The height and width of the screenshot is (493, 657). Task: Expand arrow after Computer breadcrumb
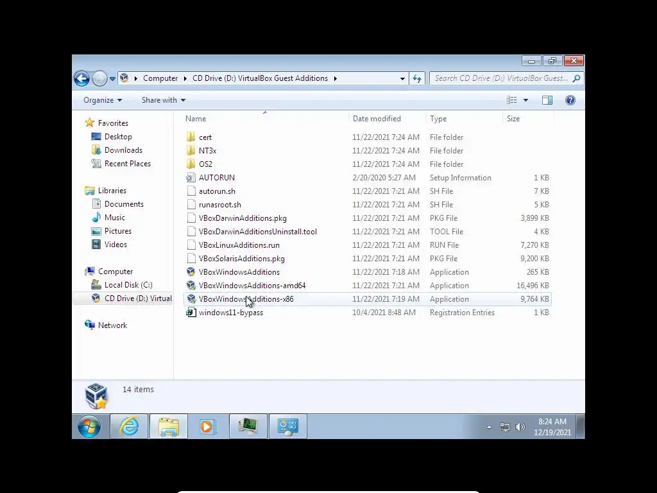pos(185,78)
